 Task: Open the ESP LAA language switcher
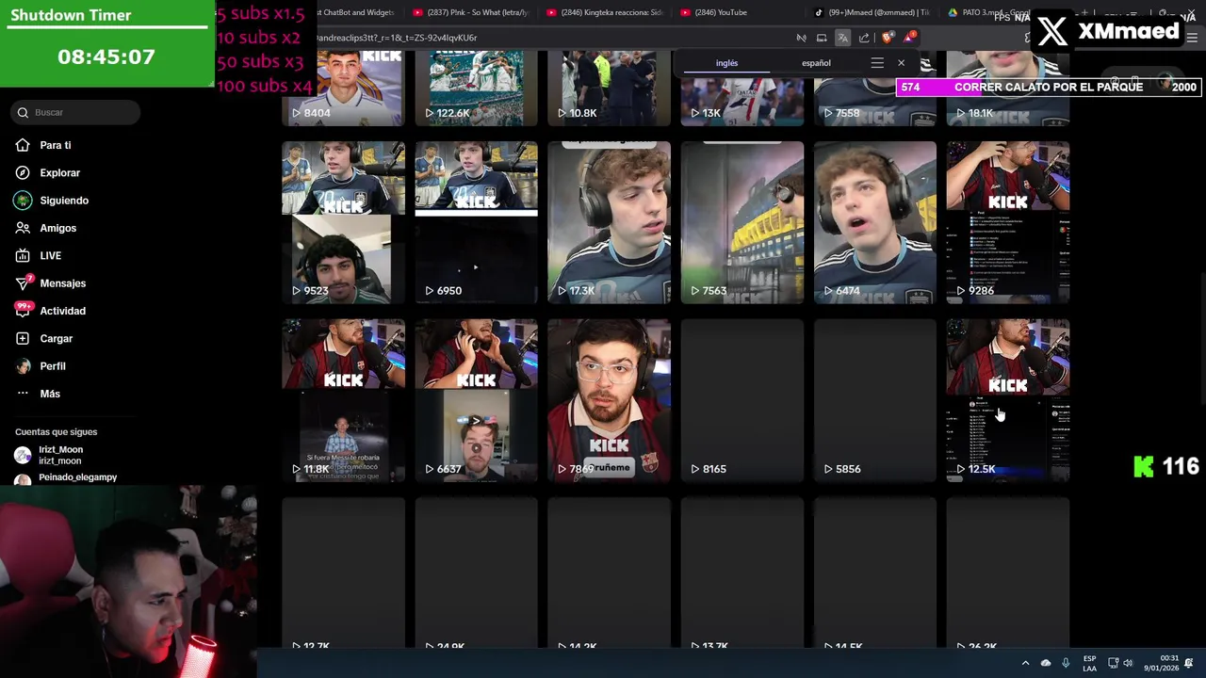1089,663
